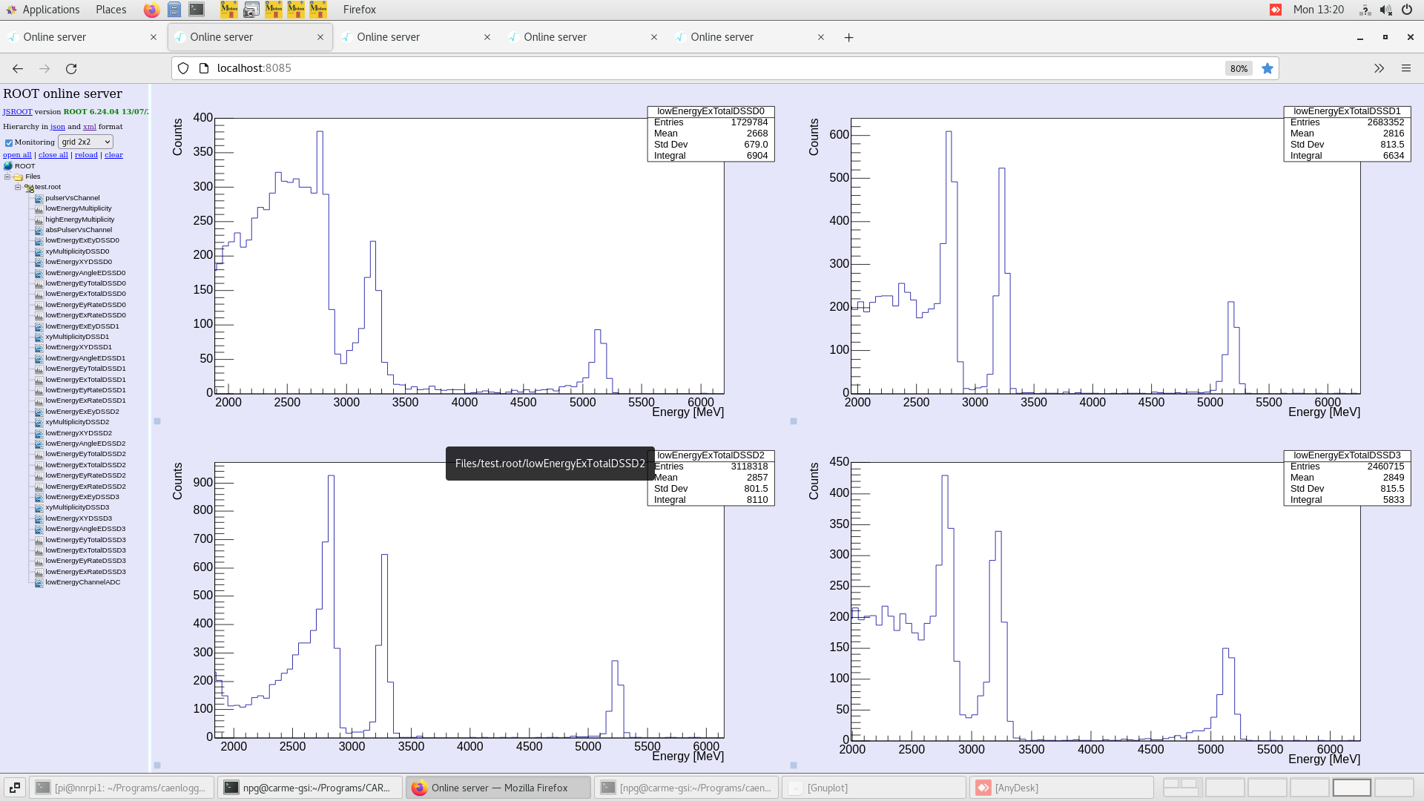Click the ROOT globe icon at tree top

tap(8, 165)
